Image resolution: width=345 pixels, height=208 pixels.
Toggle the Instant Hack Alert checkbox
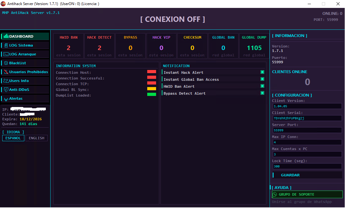[x=262, y=72]
